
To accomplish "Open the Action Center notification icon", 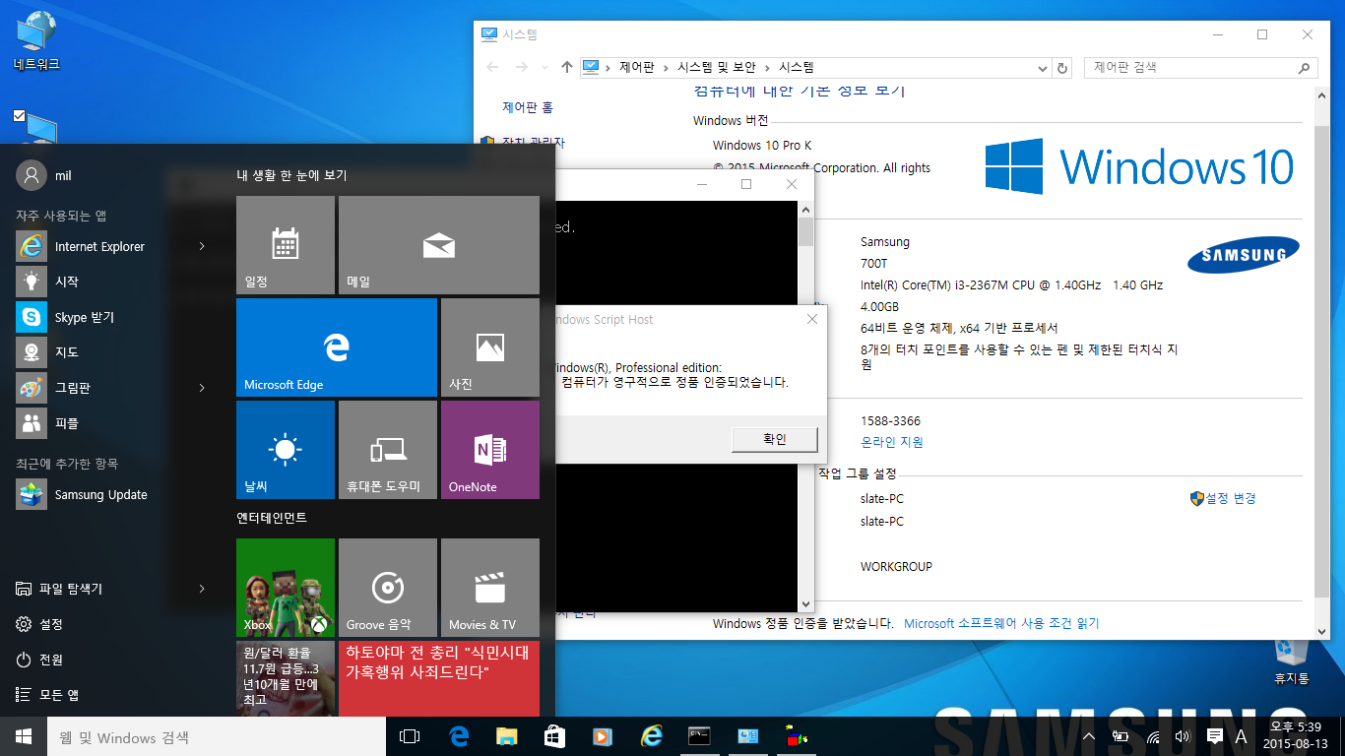I will 1214,736.
